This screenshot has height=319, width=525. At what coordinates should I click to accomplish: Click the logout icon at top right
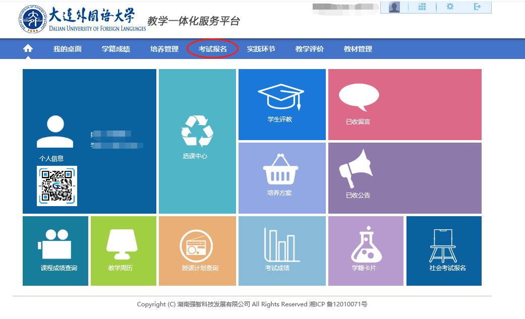tap(477, 7)
